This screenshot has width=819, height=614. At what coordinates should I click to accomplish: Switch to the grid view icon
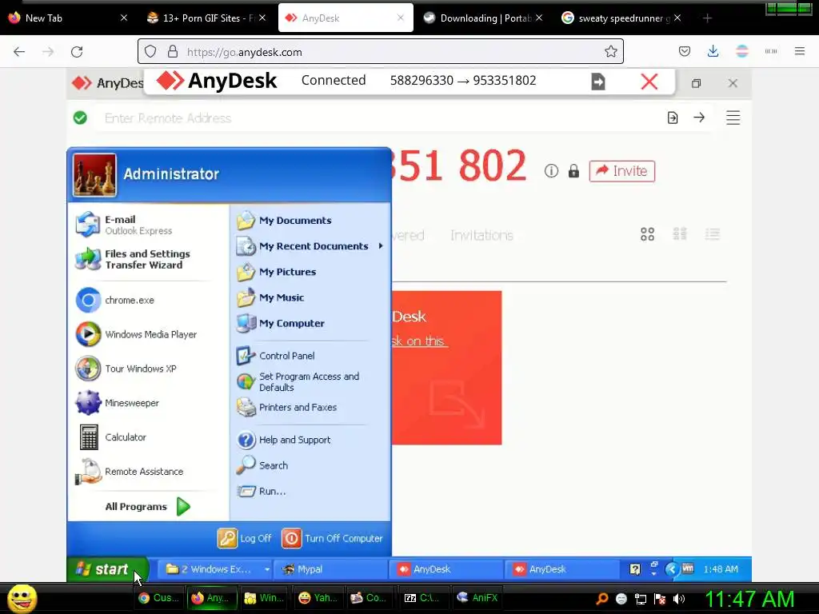coord(680,234)
